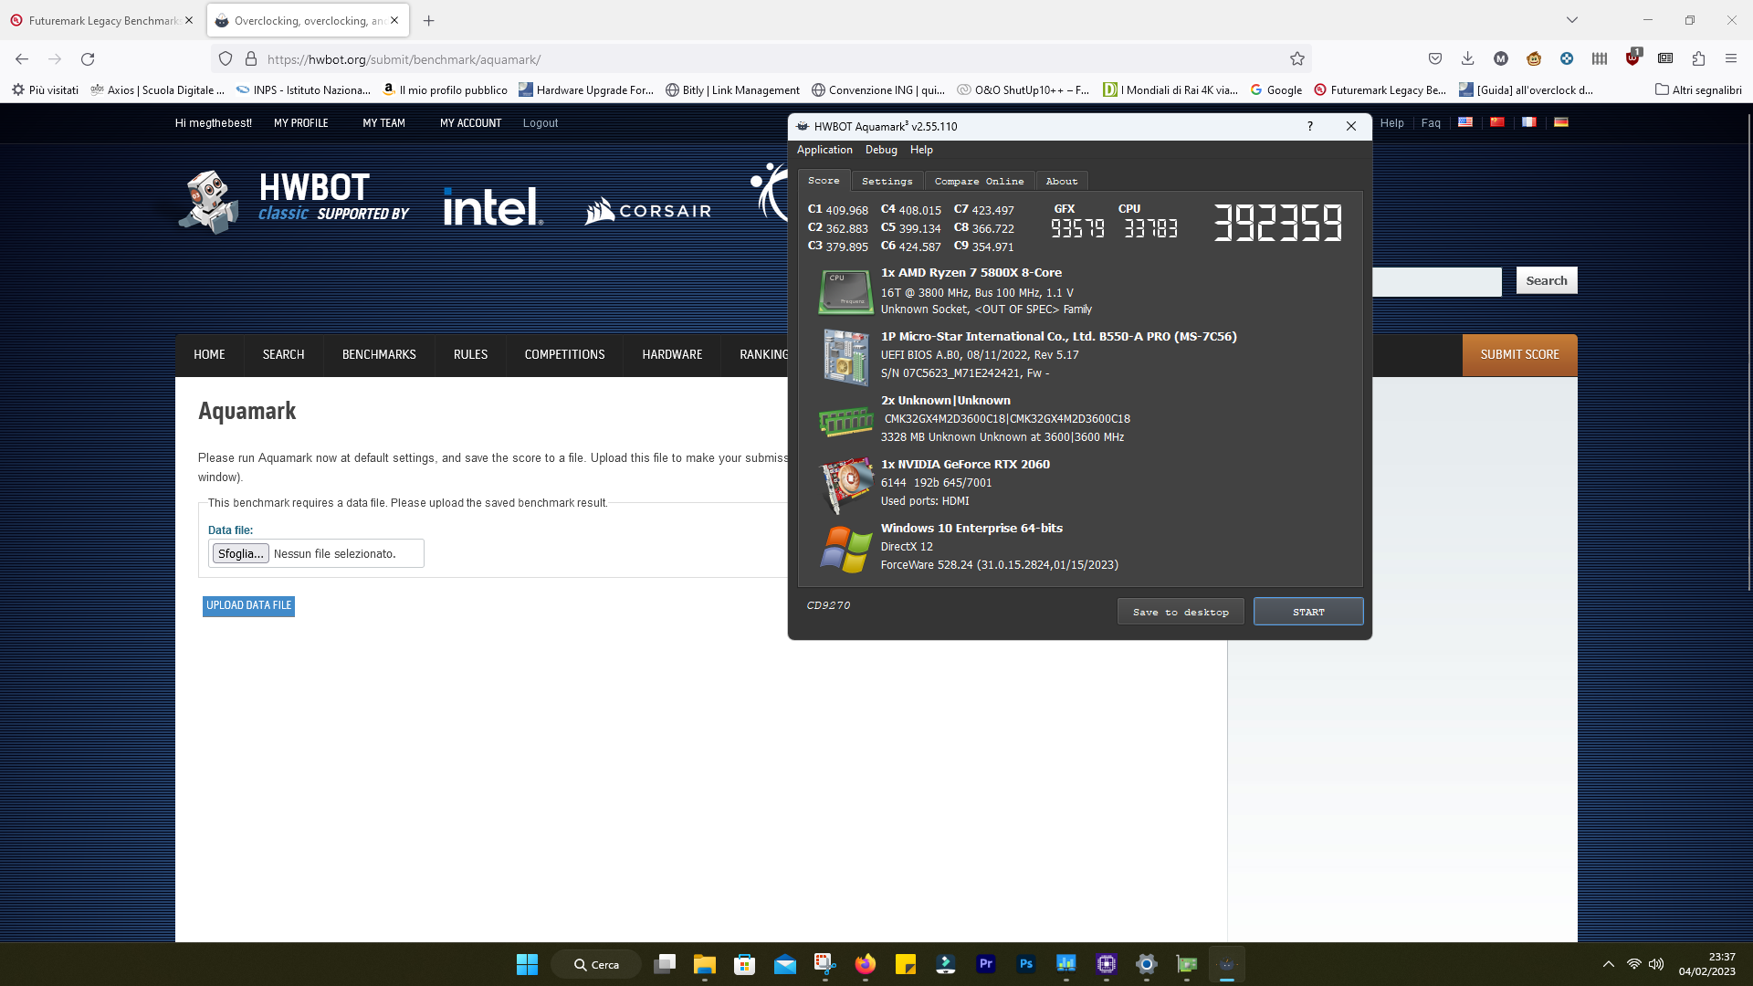Click the Windows logo icon in Aquamark
Viewport: 1753px width, 986px height.
coord(845,549)
